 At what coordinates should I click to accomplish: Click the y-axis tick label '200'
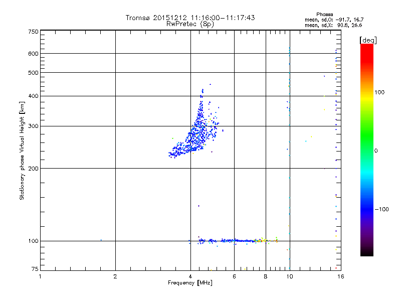point(33,169)
